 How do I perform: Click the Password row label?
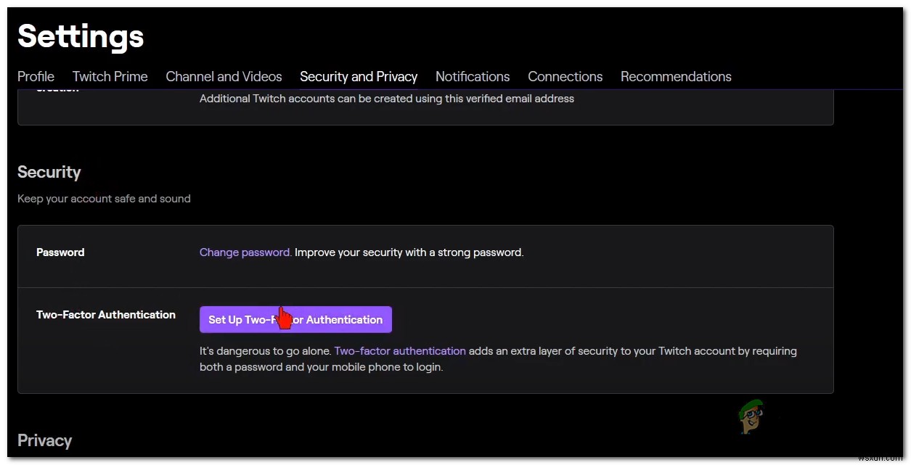tap(60, 252)
